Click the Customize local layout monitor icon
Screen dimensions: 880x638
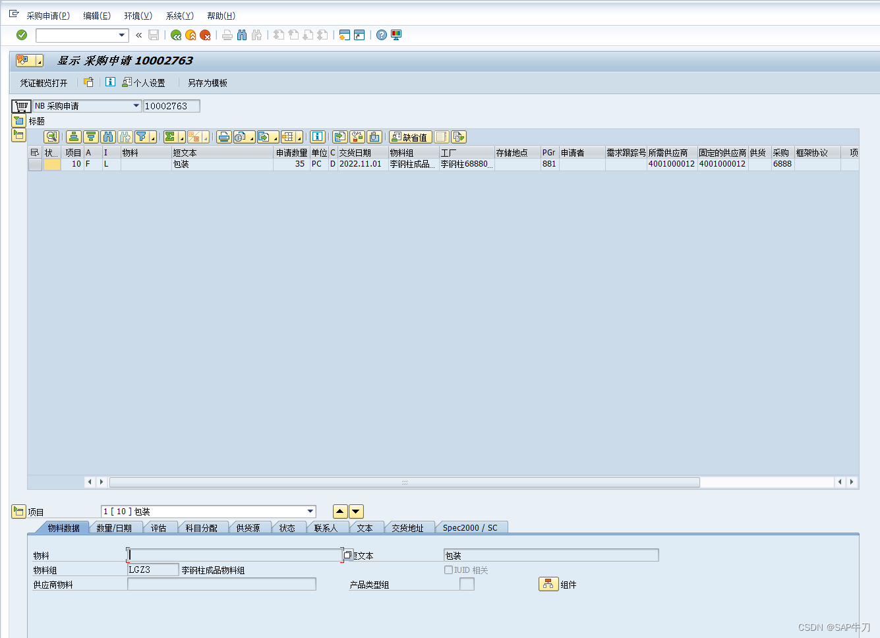coord(396,35)
